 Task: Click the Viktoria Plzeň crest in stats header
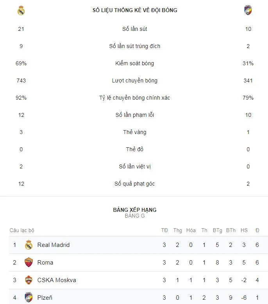coord(248,11)
